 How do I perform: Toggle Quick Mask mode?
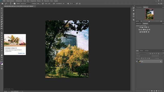tap(2, 66)
